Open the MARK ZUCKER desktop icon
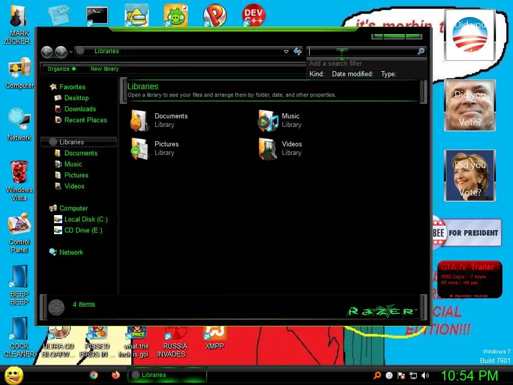This screenshot has height=385, width=513. [x=19, y=25]
